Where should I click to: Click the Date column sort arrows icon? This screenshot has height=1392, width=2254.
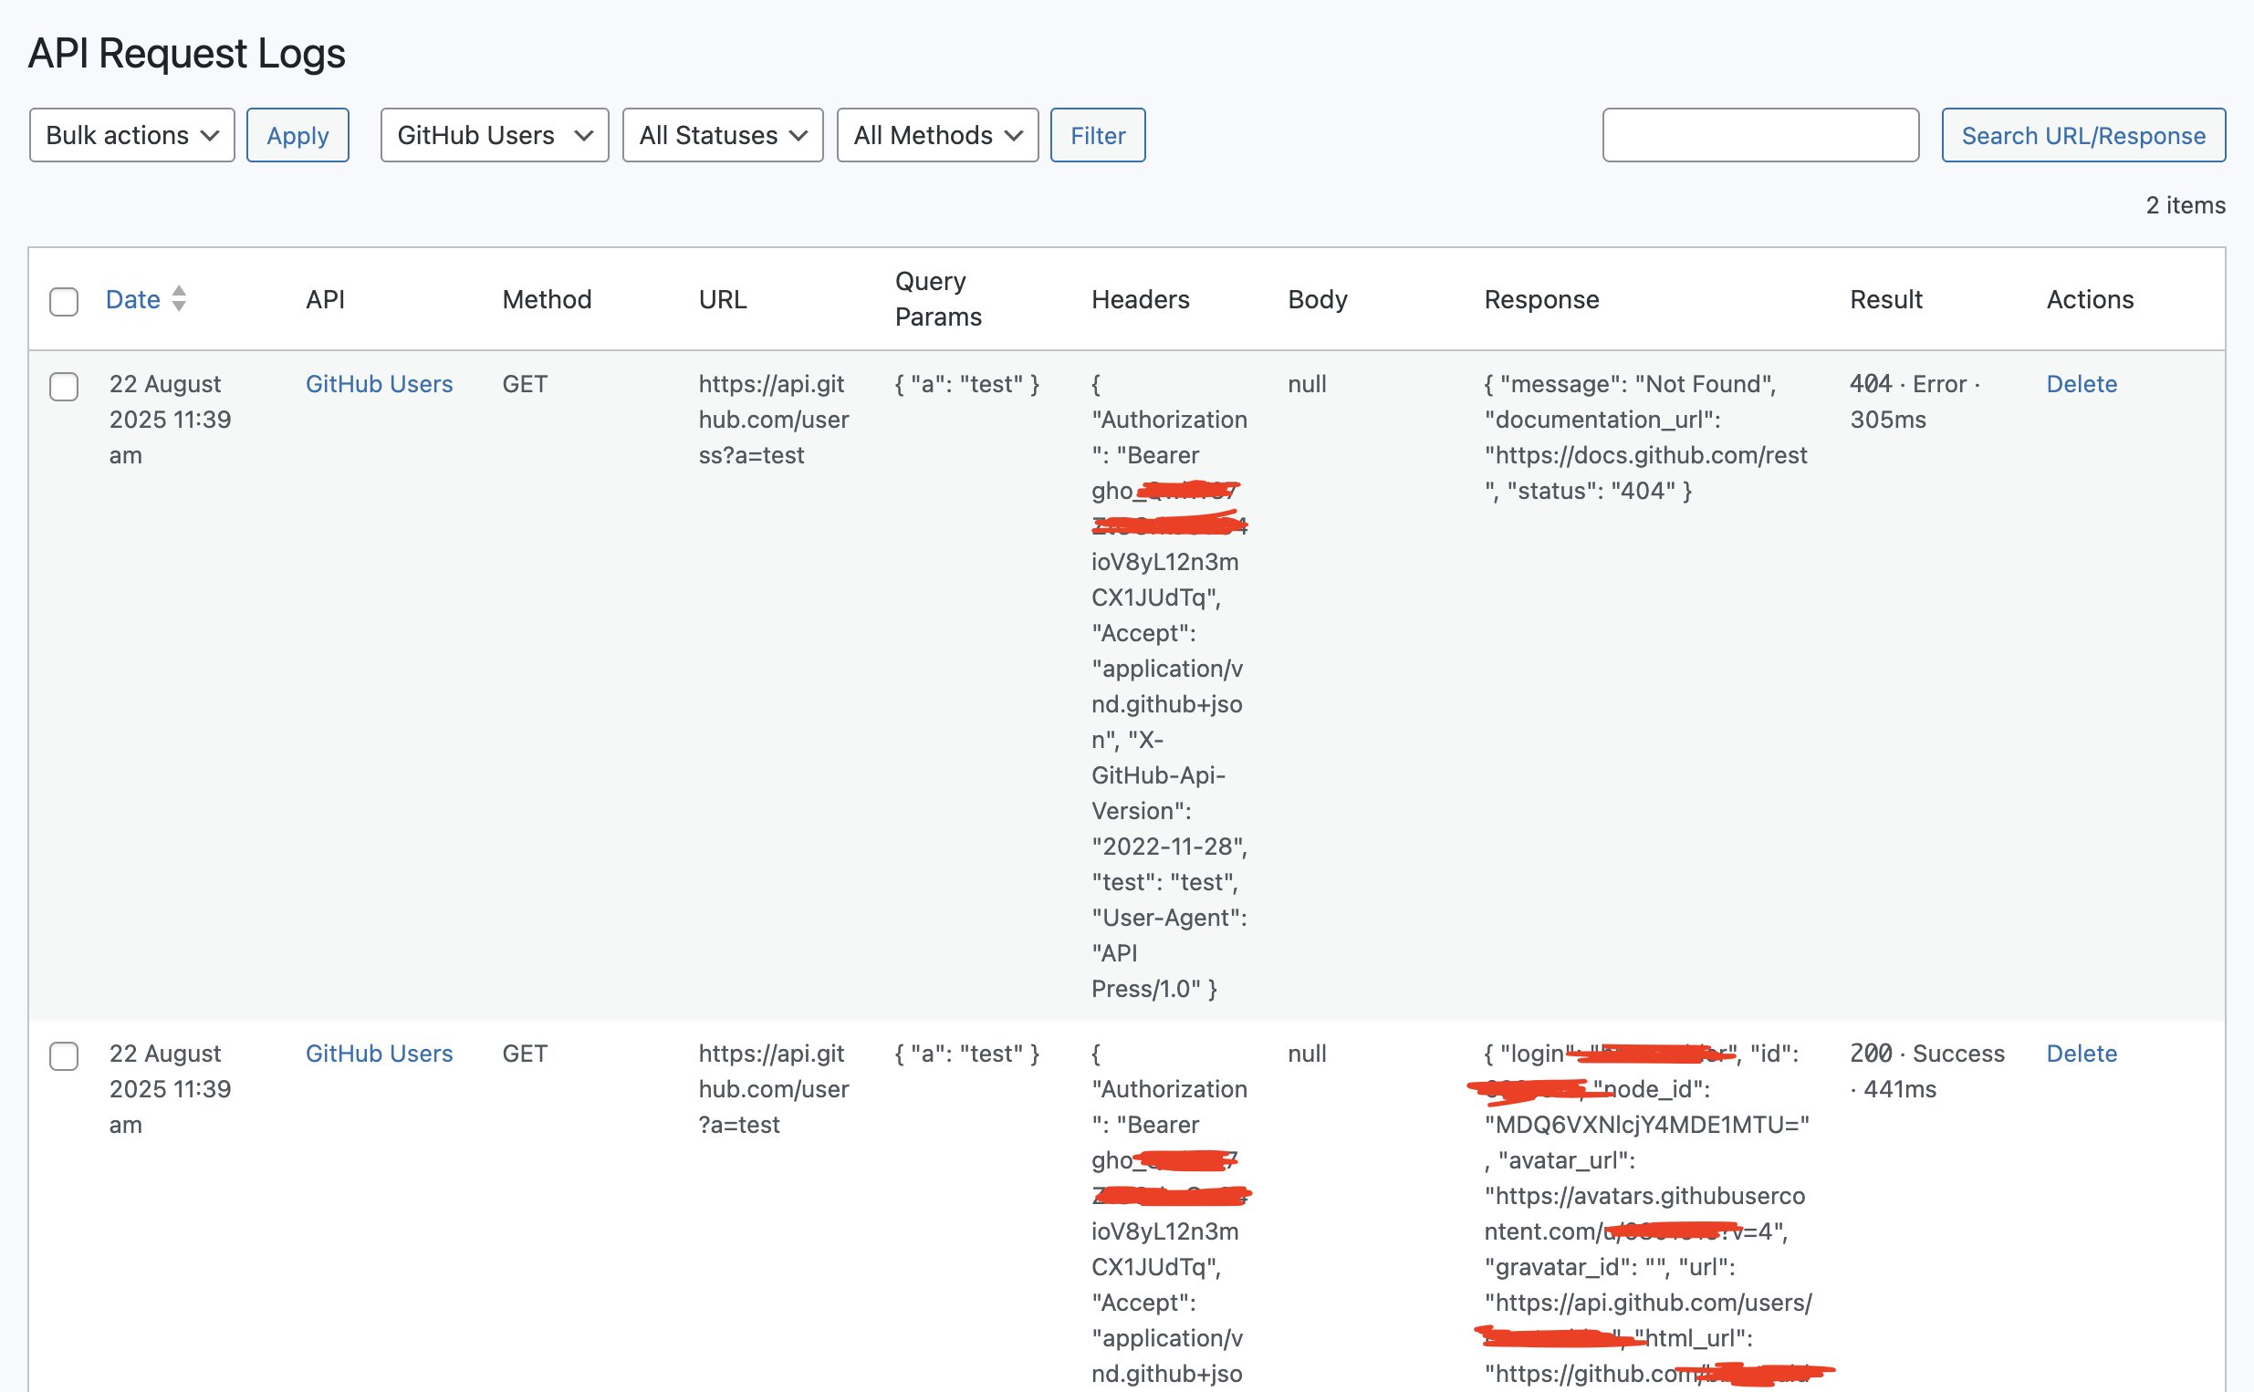coord(180,298)
